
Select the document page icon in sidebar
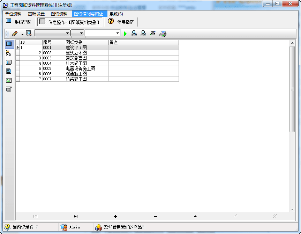tap(9, 71)
